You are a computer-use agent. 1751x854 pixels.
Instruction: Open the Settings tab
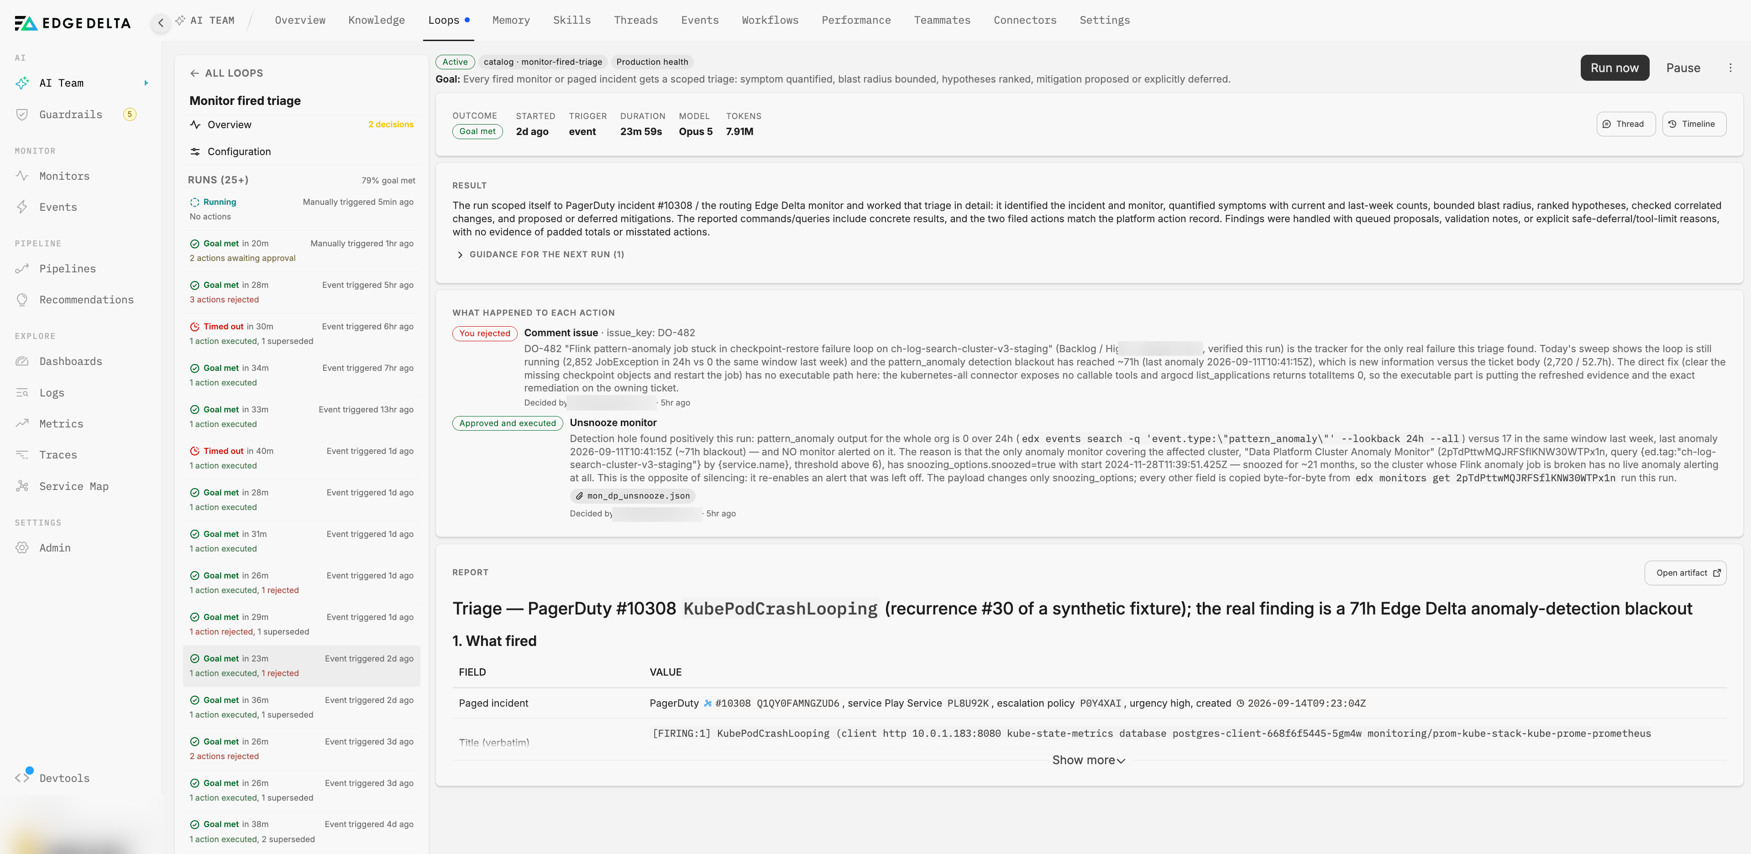click(1105, 21)
